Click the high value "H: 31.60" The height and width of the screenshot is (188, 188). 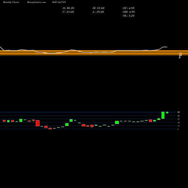pos(99,8)
